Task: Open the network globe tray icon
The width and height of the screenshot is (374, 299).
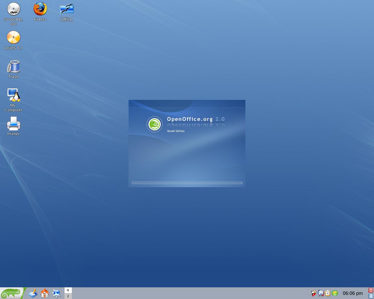Action: pyautogui.click(x=321, y=293)
